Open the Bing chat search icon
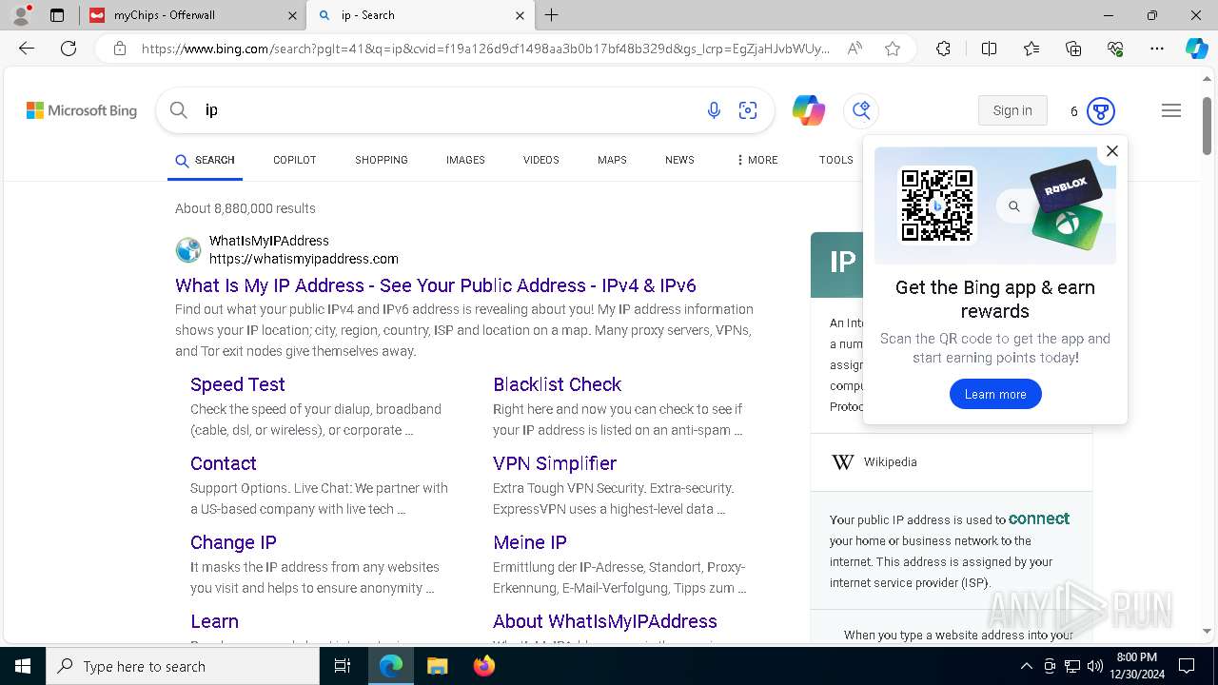 [x=861, y=110]
